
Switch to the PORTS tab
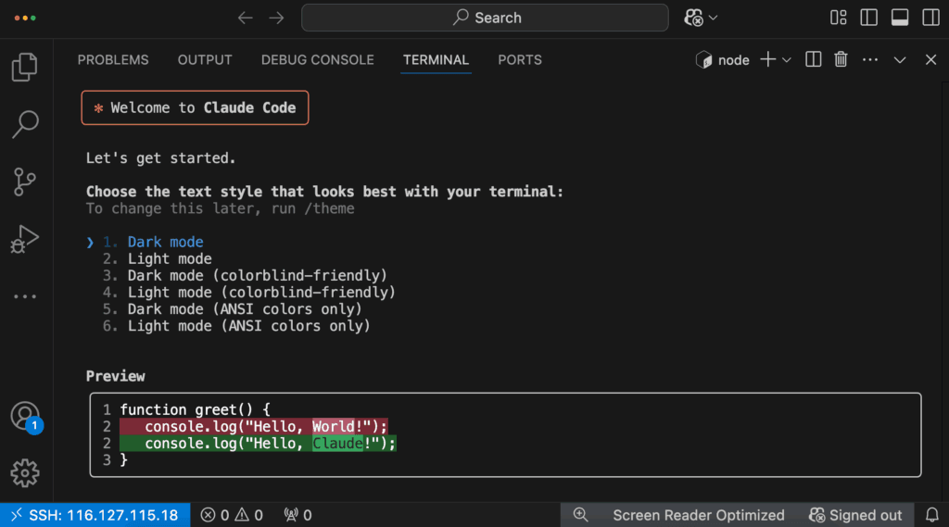520,60
